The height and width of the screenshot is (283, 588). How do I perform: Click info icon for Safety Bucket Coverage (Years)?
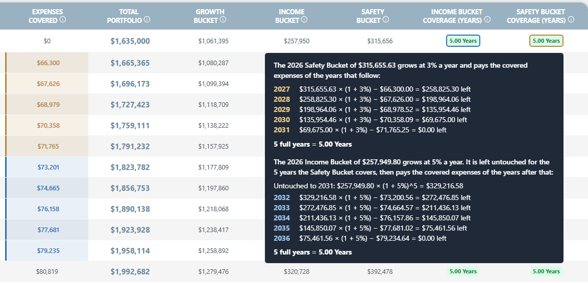coord(571,19)
